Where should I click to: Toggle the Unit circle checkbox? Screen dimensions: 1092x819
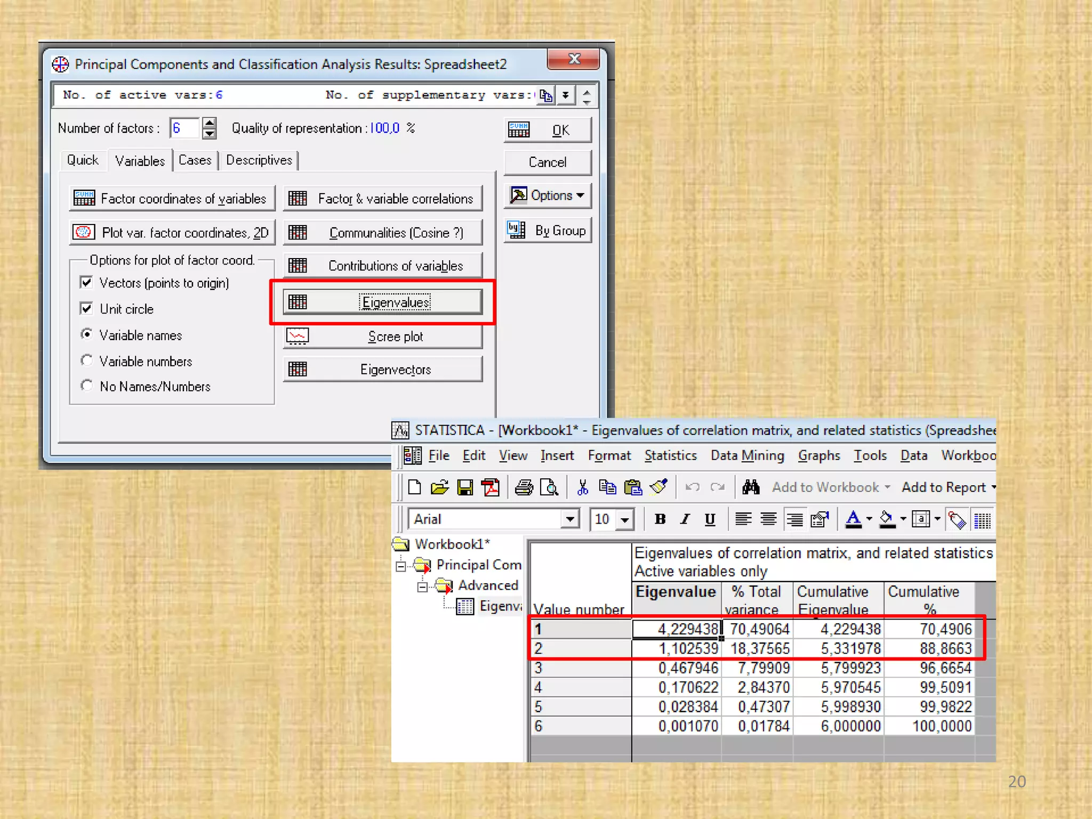click(x=86, y=308)
